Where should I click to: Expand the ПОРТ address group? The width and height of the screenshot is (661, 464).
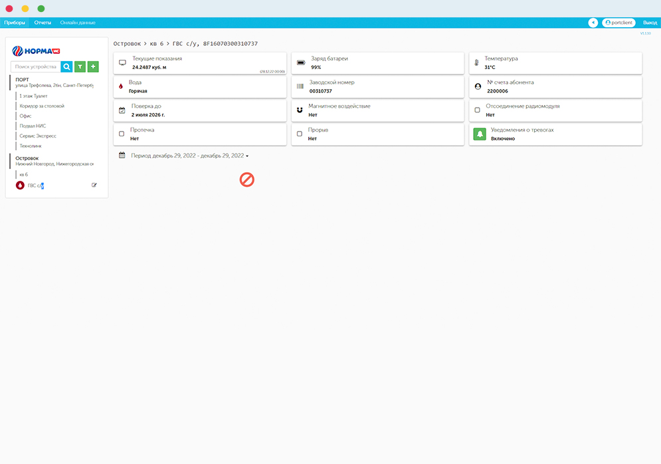[23, 80]
